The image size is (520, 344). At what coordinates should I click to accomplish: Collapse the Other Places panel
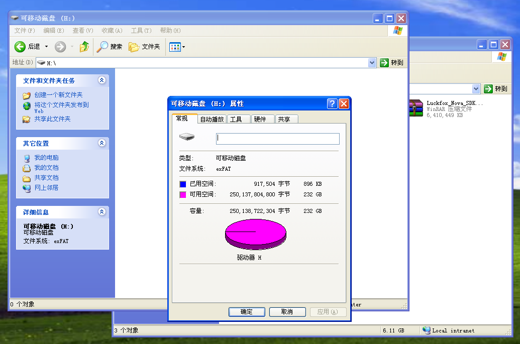[x=102, y=143]
